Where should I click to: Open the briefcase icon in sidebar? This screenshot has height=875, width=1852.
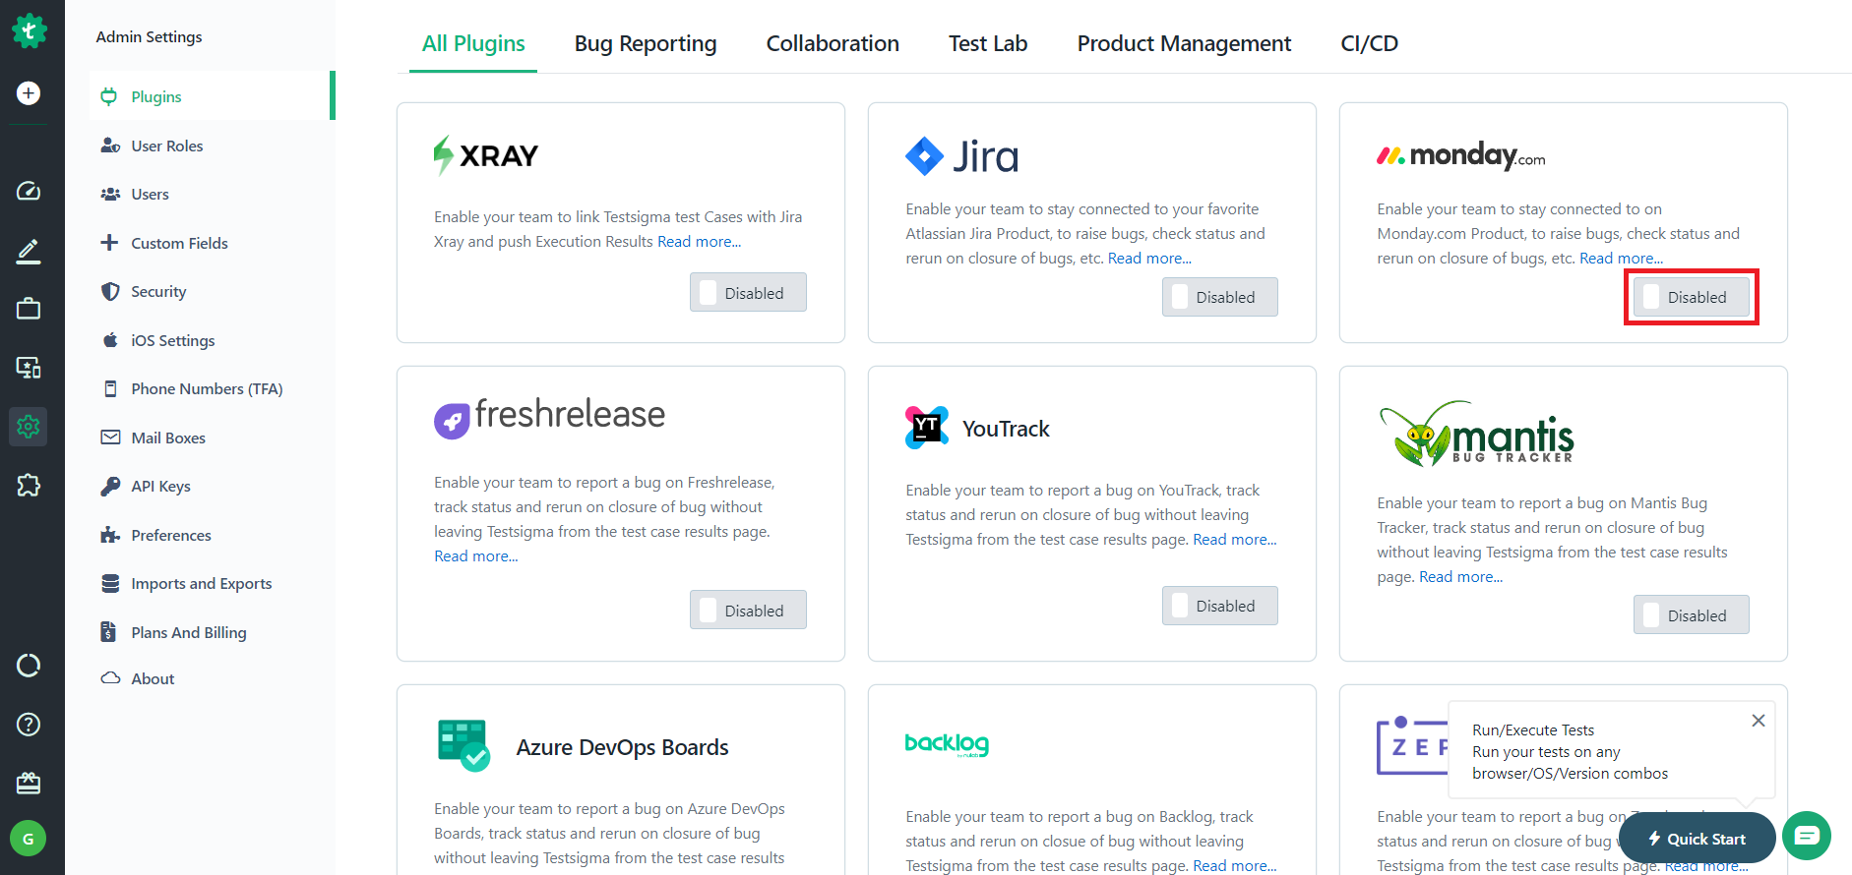point(29,309)
